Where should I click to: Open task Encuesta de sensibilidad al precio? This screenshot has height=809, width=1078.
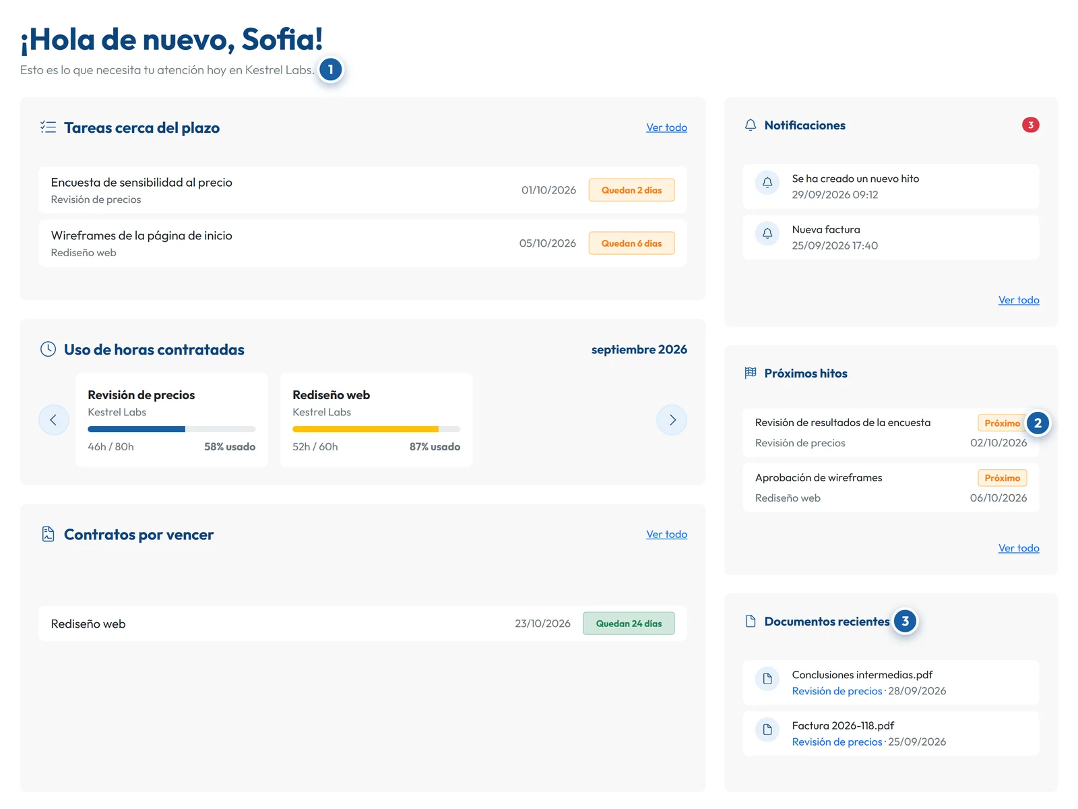[x=363, y=190]
